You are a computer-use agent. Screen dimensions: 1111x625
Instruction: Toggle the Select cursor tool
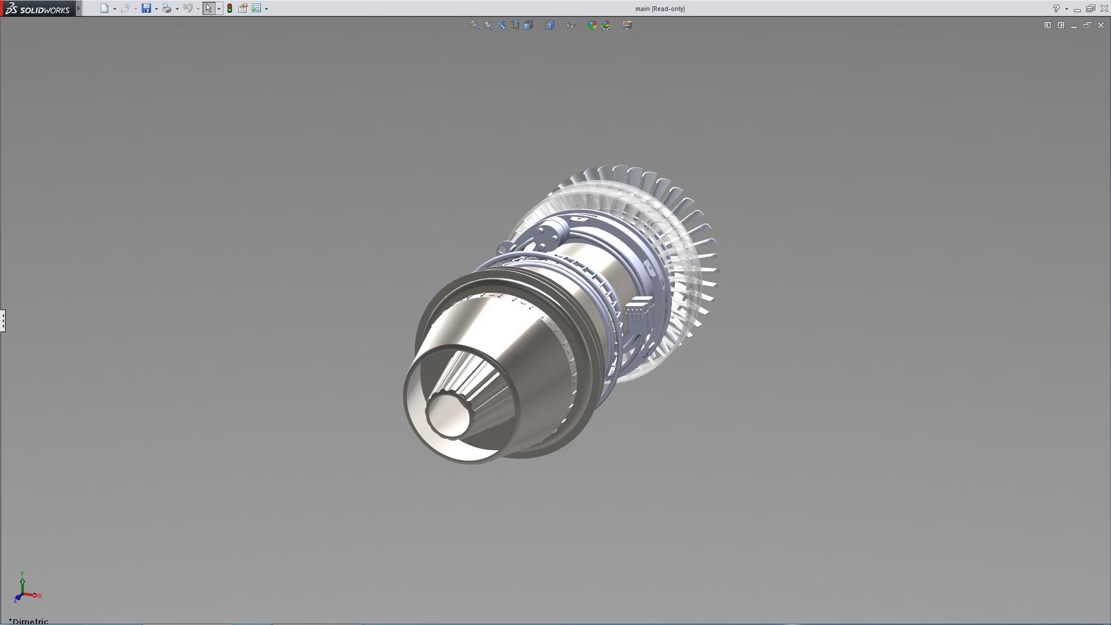(208, 9)
